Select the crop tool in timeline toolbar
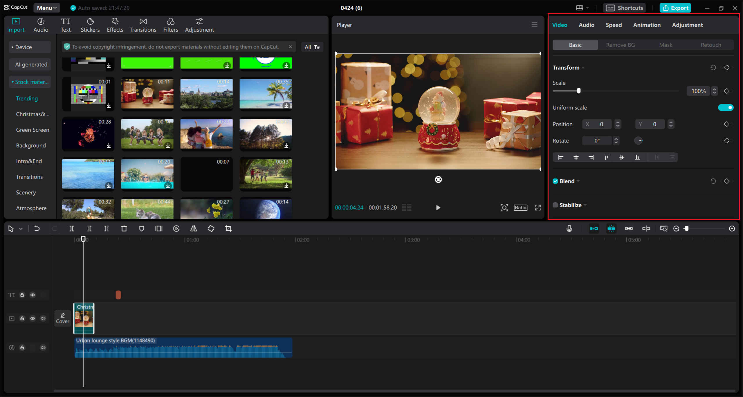 (x=228, y=229)
